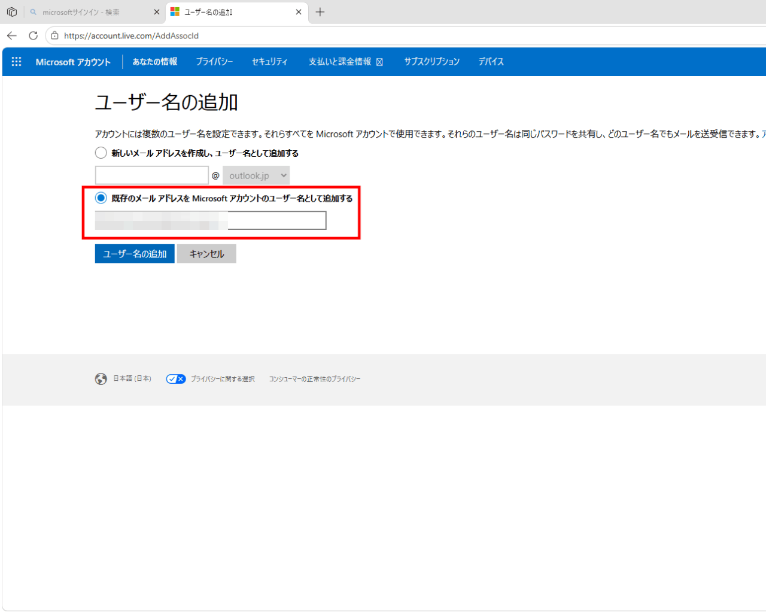Open the プライバシー navigation item
Screen dimensions: 766x613
[214, 62]
